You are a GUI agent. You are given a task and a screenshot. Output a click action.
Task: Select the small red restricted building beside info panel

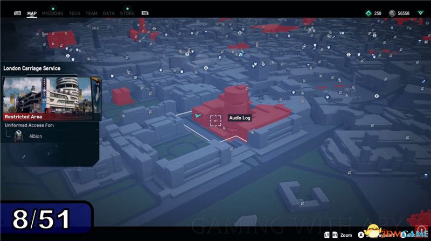[x=122, y=96]
